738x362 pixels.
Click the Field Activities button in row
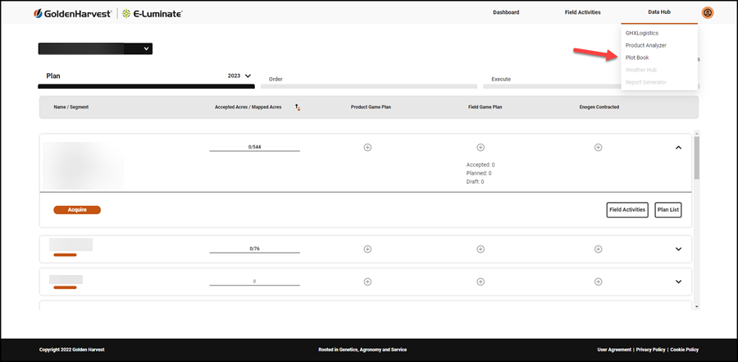[x=627, y=210]
